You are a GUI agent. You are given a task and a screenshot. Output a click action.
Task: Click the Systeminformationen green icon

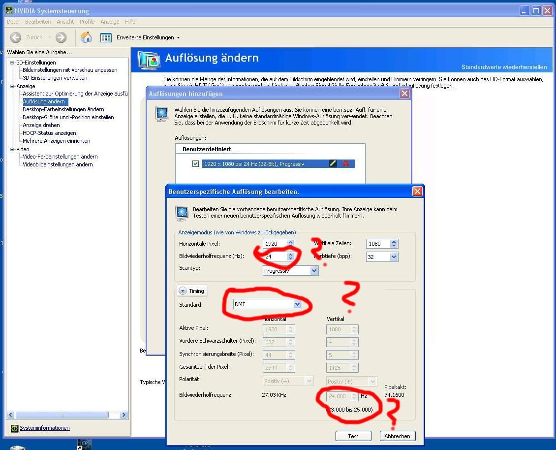pos(14,428)
